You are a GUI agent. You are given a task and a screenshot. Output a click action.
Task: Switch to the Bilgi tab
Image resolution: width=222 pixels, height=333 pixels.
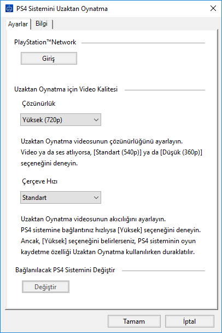[x=42, y=24]
